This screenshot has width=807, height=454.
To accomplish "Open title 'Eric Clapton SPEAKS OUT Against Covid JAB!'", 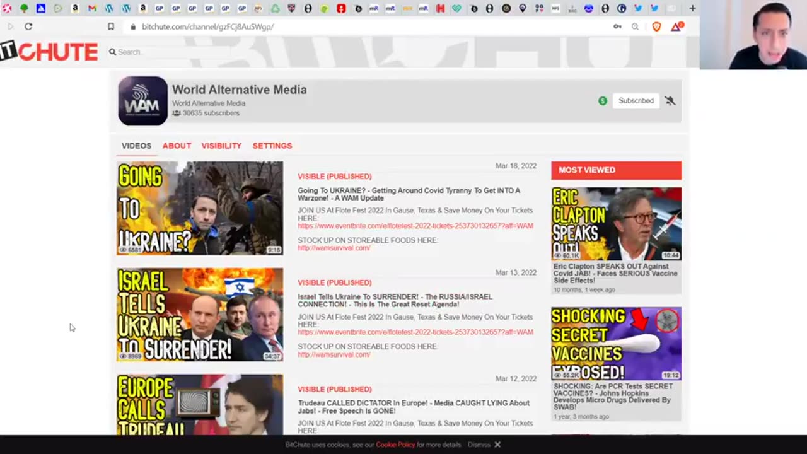I will coord(615,273).
